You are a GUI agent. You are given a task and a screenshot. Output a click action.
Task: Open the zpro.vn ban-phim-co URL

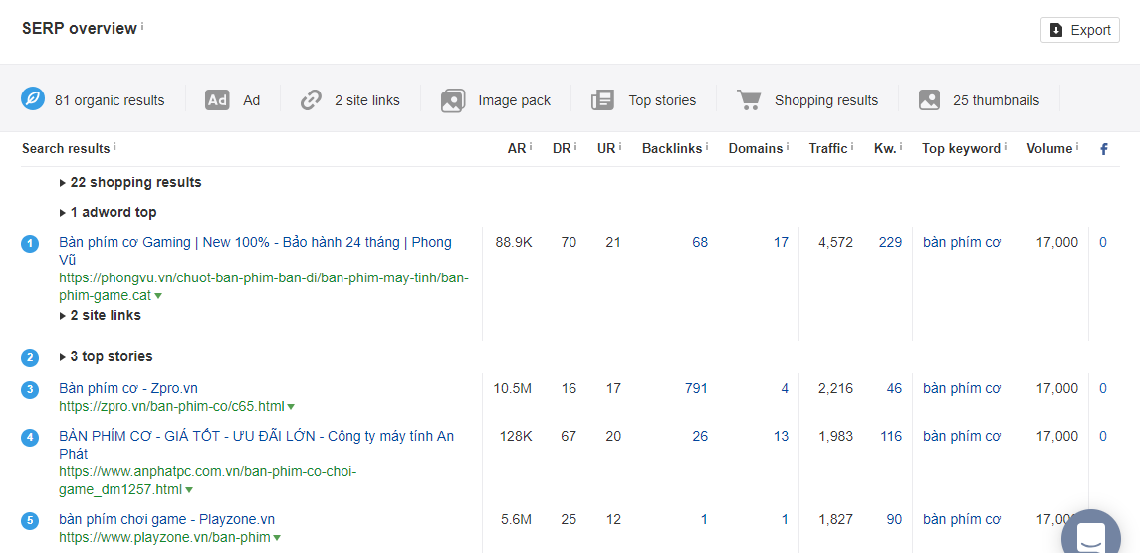click(x=171, y=406)
